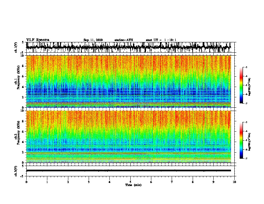Select the "start UT = 1 : 10: 1" text
The width and height of the screenshot is (264, 204).
[x=161, y=40]
